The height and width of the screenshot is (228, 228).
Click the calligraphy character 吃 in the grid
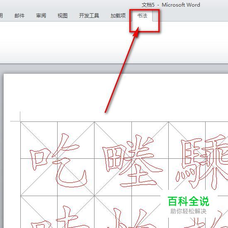(x=58, y=160)
